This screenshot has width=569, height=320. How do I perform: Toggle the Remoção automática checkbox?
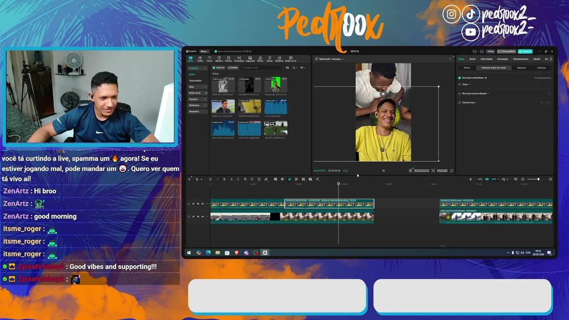[x=459, y=78]
